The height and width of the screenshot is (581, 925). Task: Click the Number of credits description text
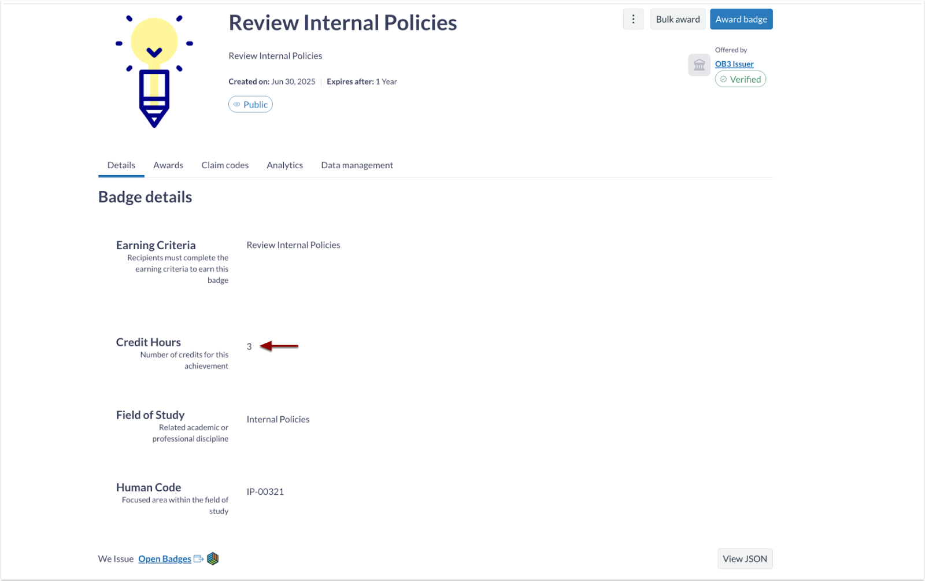coord(184,360)
